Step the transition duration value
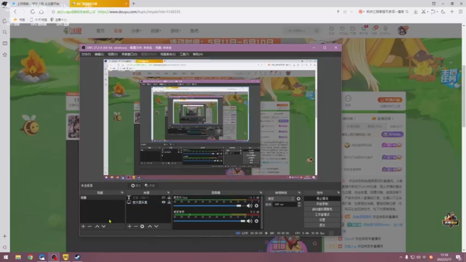466x262 pixels. (x=299, y=204)
